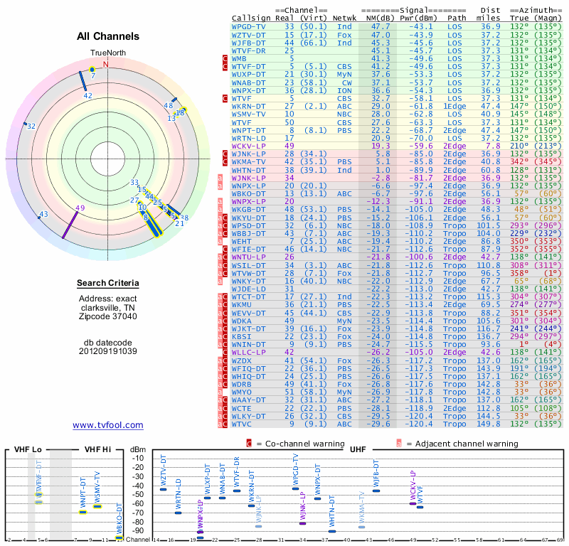Click the red co-channel warning legend icon

249,444
